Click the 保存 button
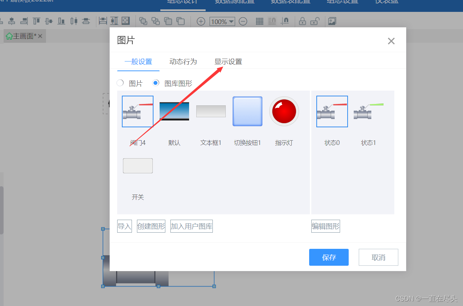This screenshot has width=463, height=306. [329, 257]
